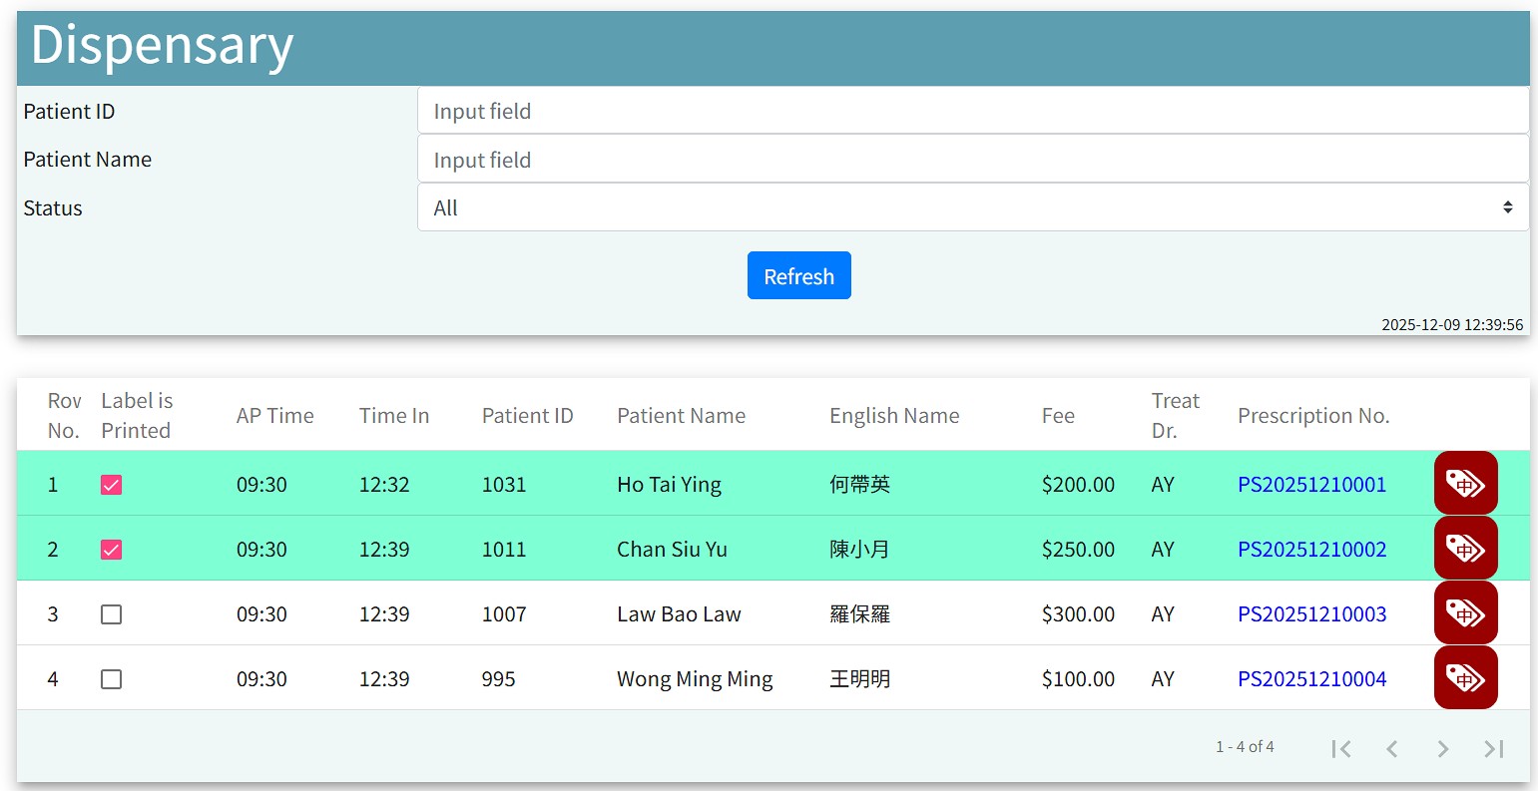Open prescription link PS20251210004

tap(1311, 679)
